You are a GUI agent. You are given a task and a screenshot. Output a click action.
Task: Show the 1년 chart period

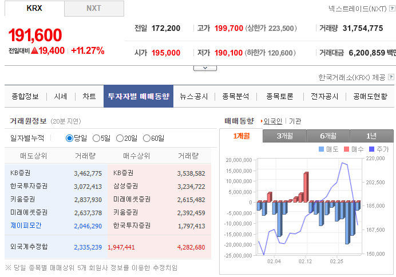[371, 136]
